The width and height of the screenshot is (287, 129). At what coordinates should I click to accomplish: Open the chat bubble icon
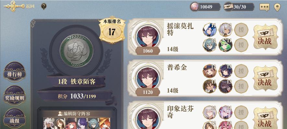[265, 7]
